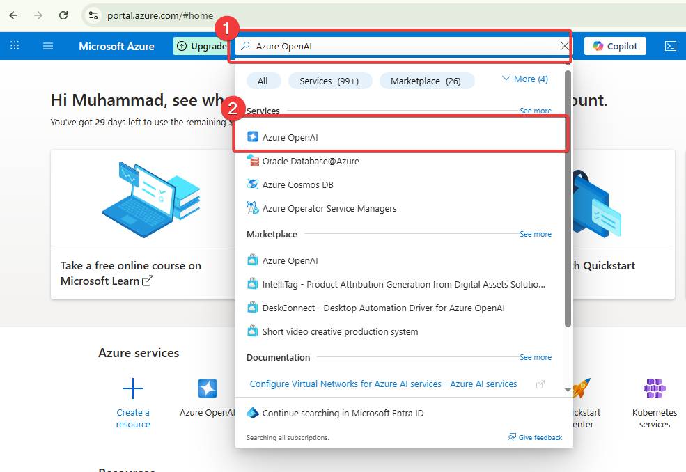Click the Give feedback person icon
Screen dimensions: 686x472
click(x=512, y=437)
